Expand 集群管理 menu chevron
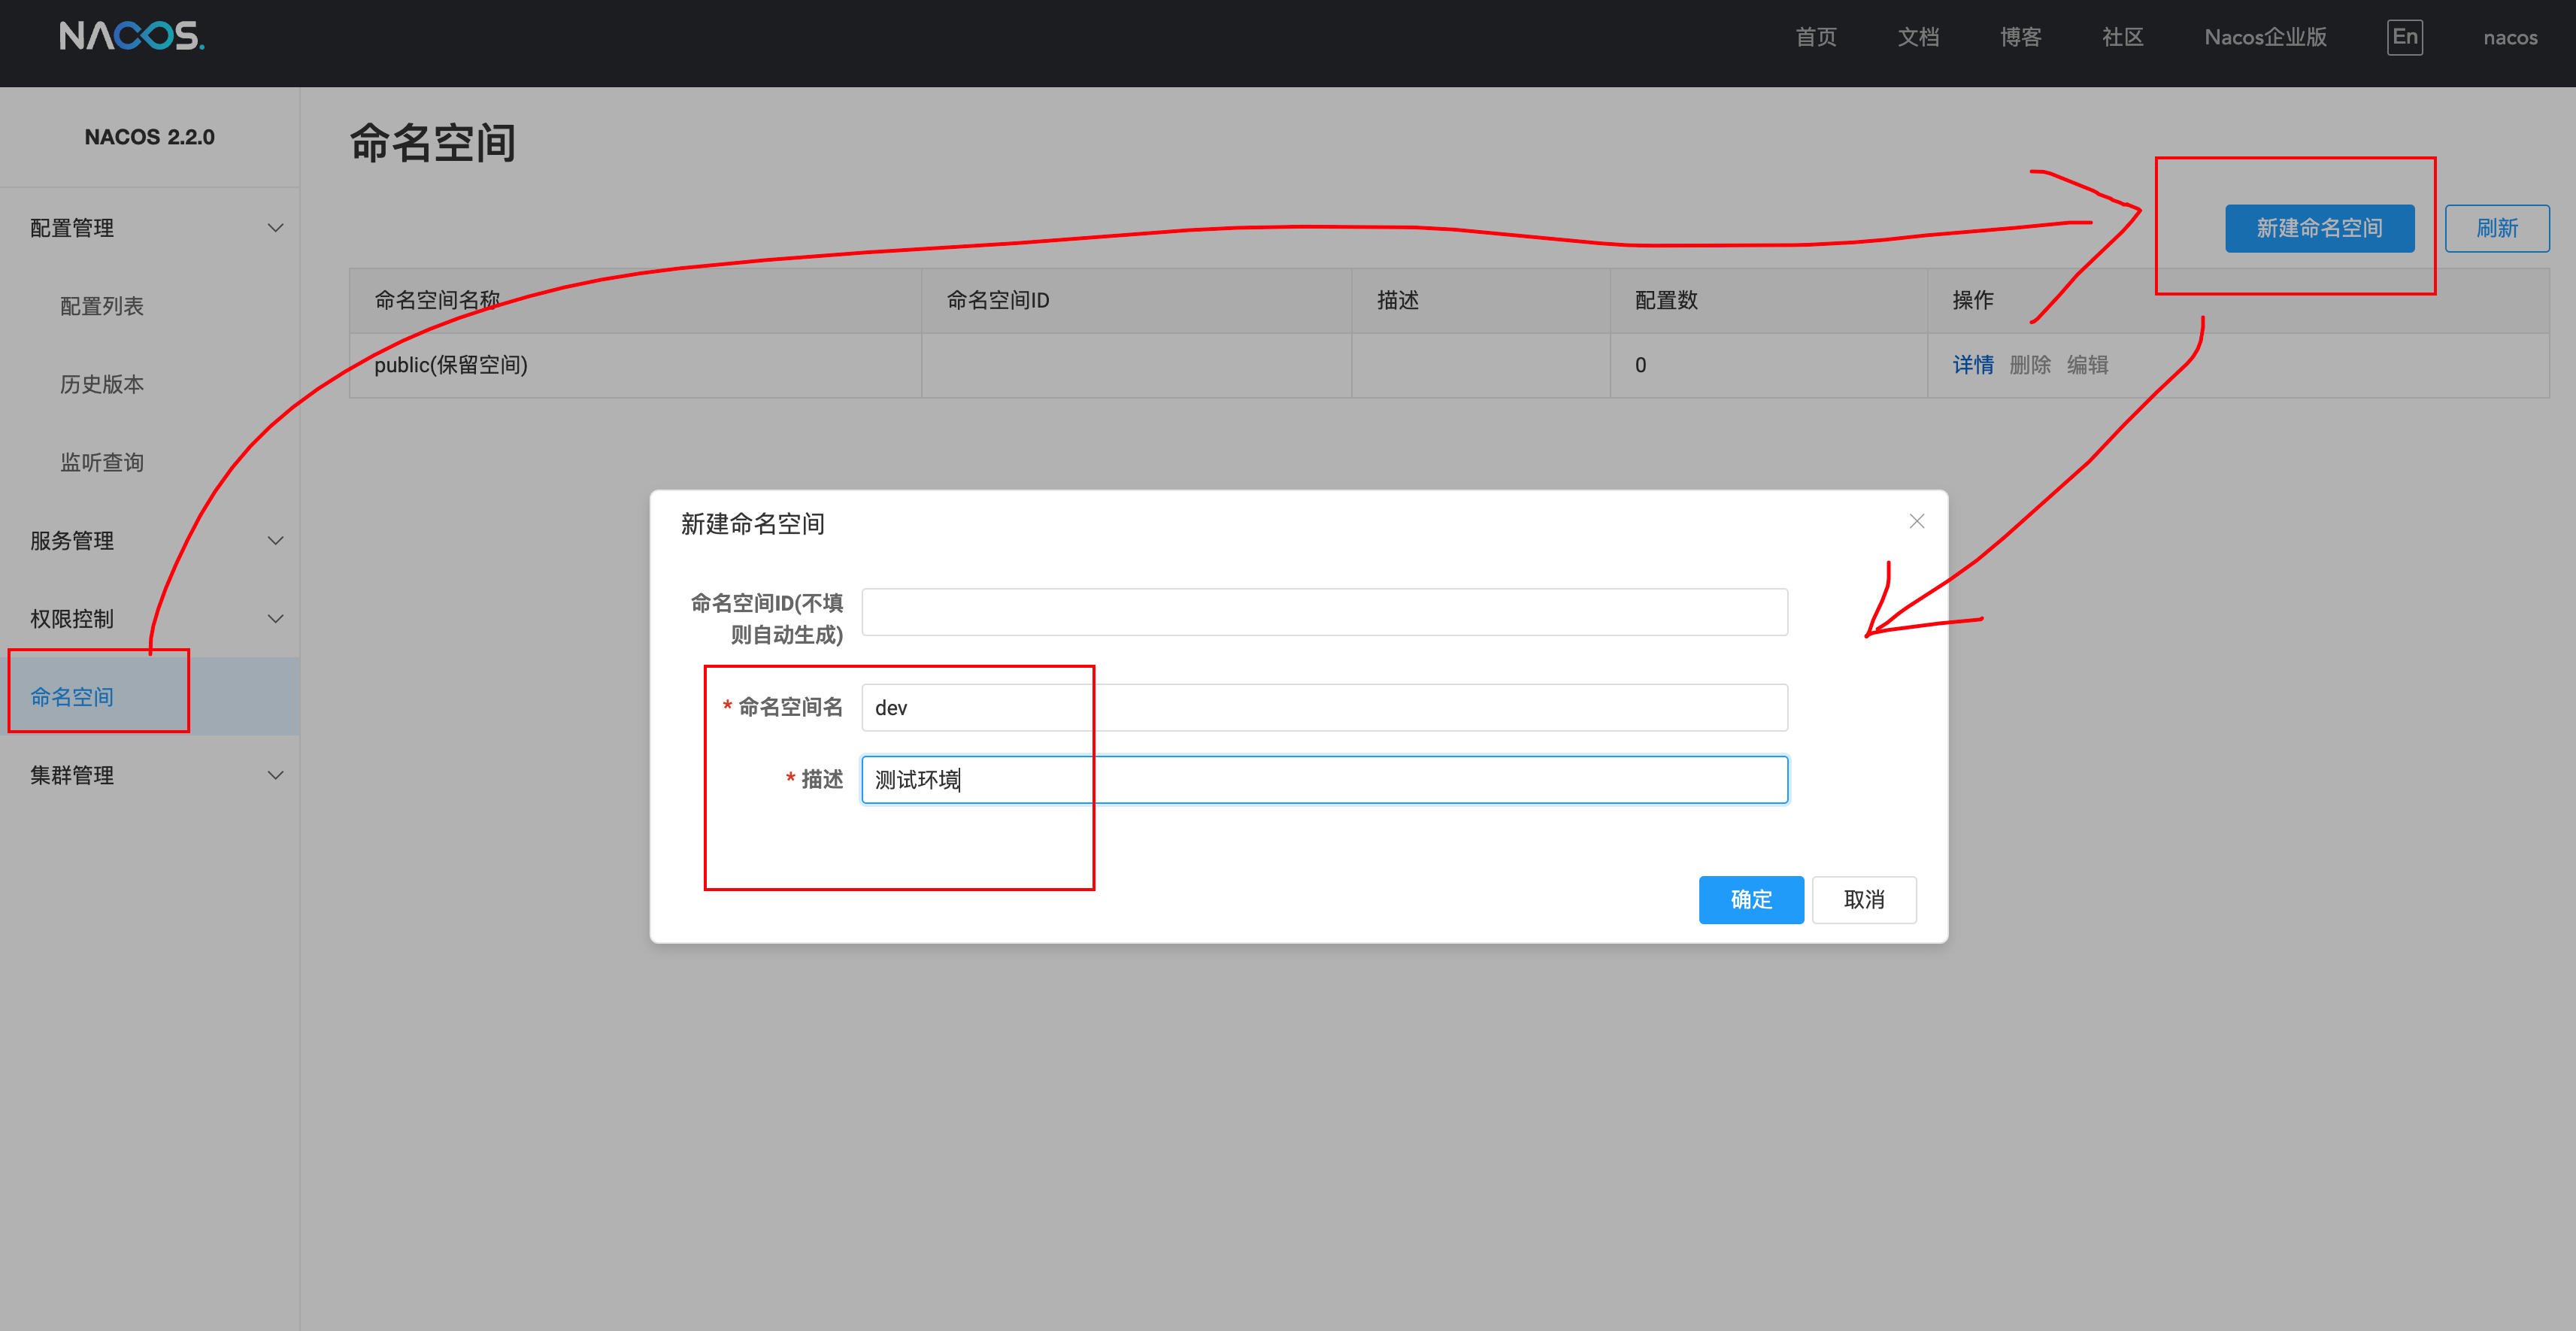Viewport: 2576px width, 1331px height. click(275, 775)
